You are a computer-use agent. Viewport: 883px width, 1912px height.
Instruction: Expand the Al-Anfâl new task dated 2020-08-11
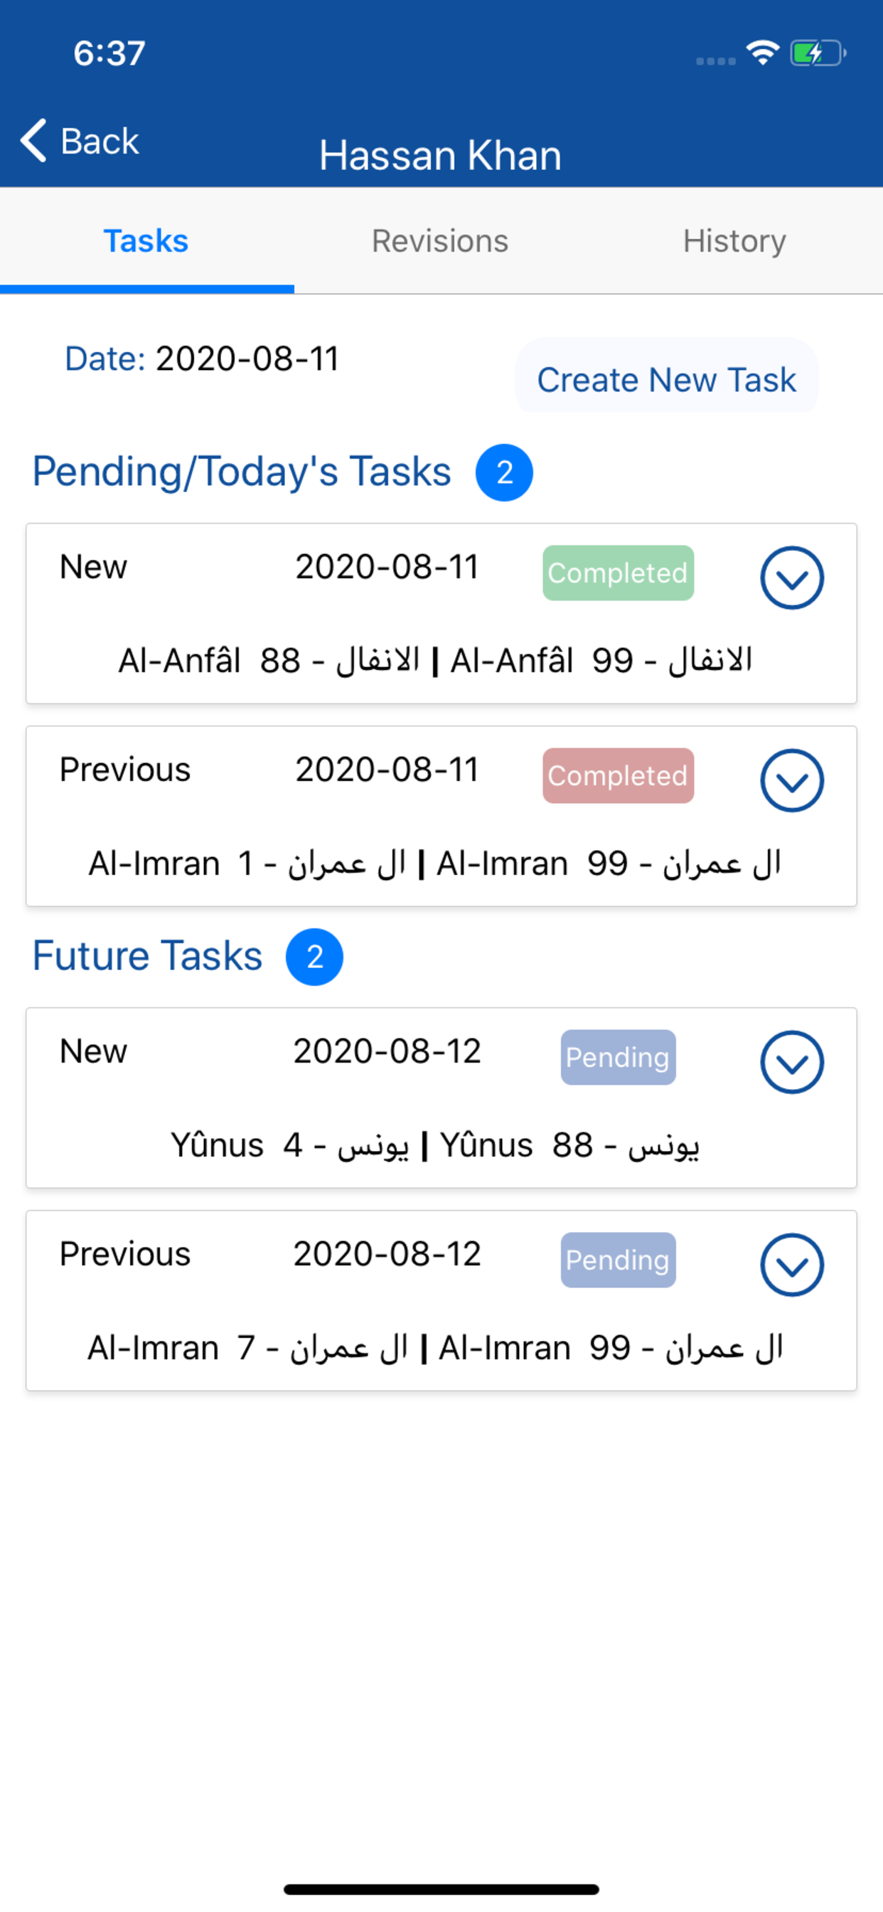(792, 578)
